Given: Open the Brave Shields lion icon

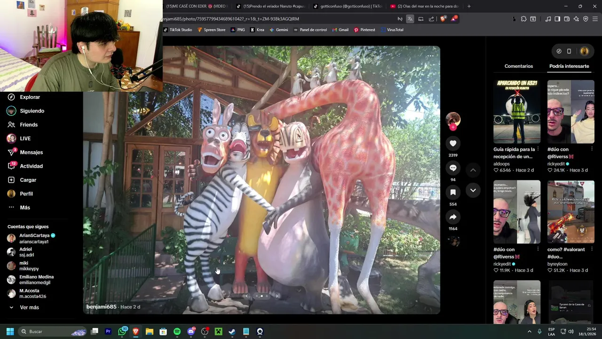Looking at the screenshot, I should coord(444,19).
